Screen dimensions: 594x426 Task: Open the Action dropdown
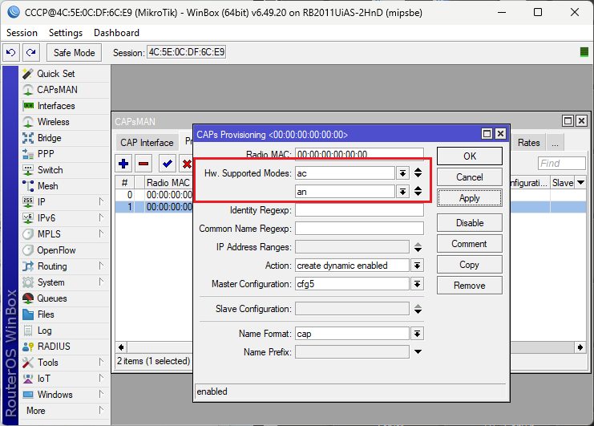pos(417,266)
